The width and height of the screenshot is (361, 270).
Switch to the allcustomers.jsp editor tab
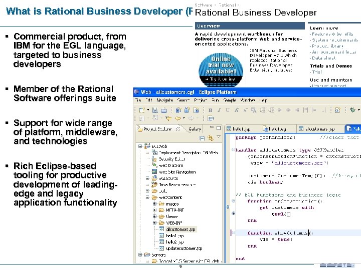point(317,129)
